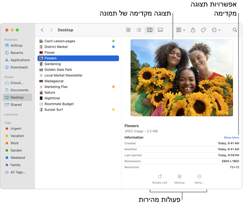The width and height of the screenshot is (243, 205).
Task: Switch to list view
Action: [139, 30]
